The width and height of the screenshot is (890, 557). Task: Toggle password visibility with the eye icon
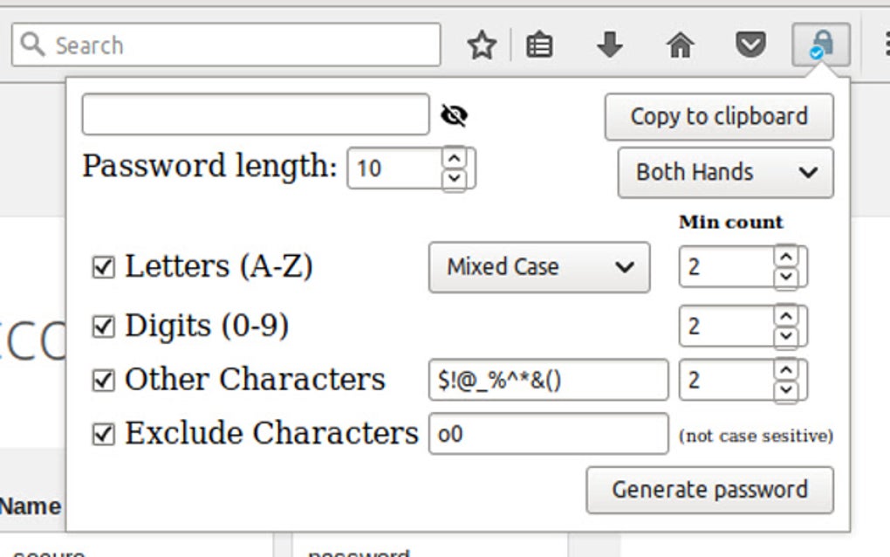coord(455,113)
